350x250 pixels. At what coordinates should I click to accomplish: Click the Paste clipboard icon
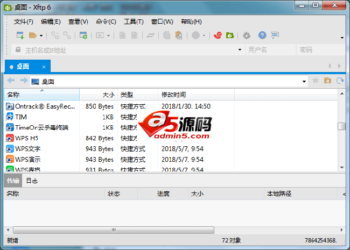point(179,35)
